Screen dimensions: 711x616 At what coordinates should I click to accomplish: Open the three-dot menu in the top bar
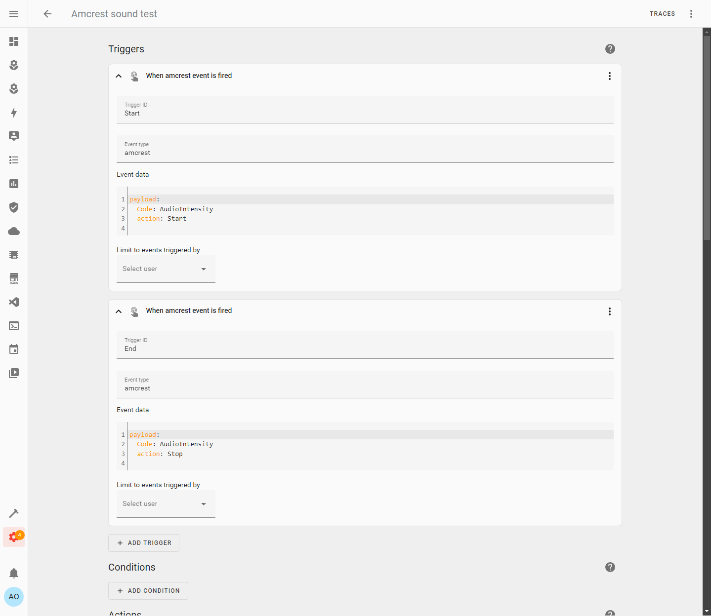(x=691, y=13)
